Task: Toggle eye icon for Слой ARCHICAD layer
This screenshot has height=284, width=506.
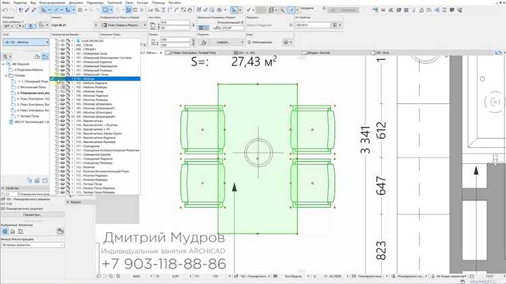Action: (x=63, y=41)
